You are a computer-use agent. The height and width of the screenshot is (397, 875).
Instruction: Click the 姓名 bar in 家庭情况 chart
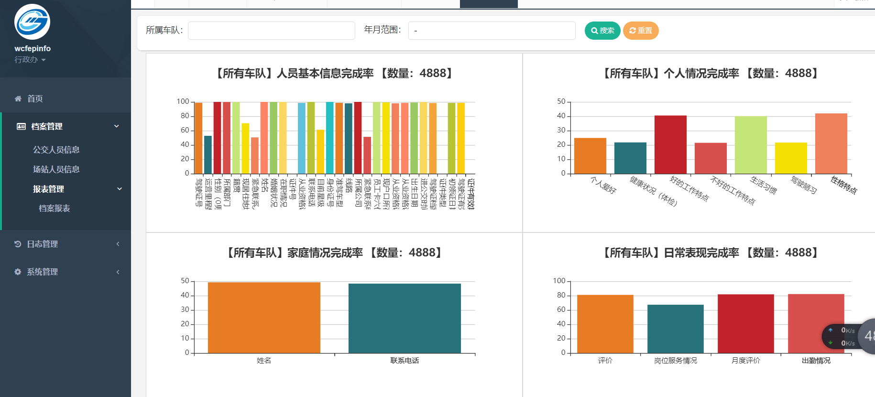click(264, 318)
